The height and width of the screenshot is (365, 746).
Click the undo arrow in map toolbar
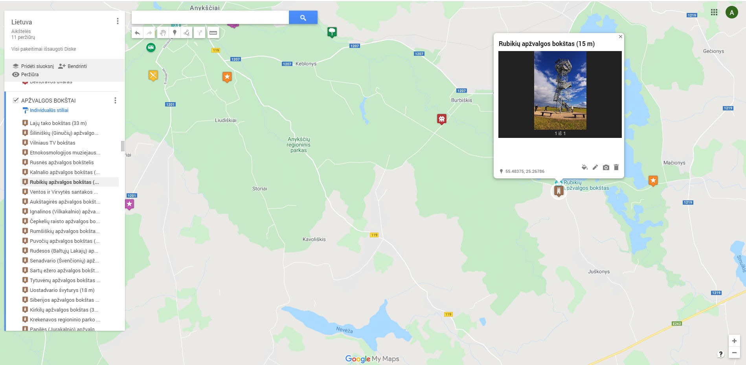[x=137, y=33]
